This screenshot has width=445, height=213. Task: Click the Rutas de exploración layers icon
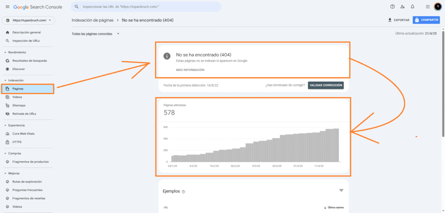(x=8, y=181)
